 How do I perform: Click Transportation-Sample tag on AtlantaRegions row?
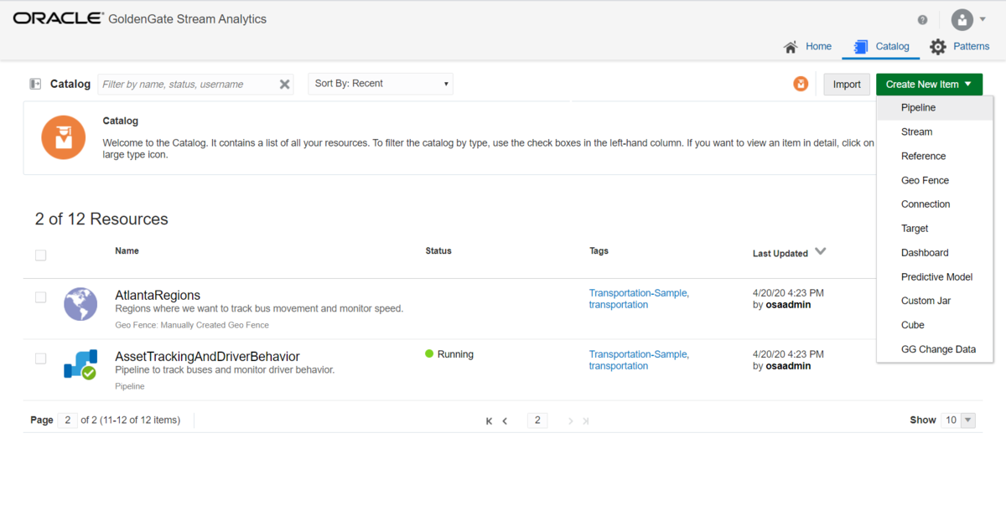coord(639,293)
